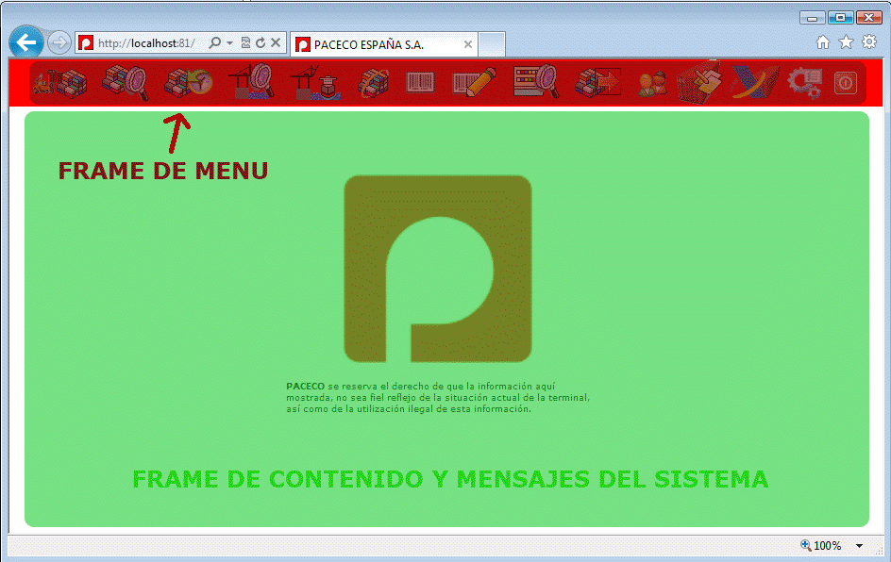
Task: Open the two users icon
Action: click(652, 83)
